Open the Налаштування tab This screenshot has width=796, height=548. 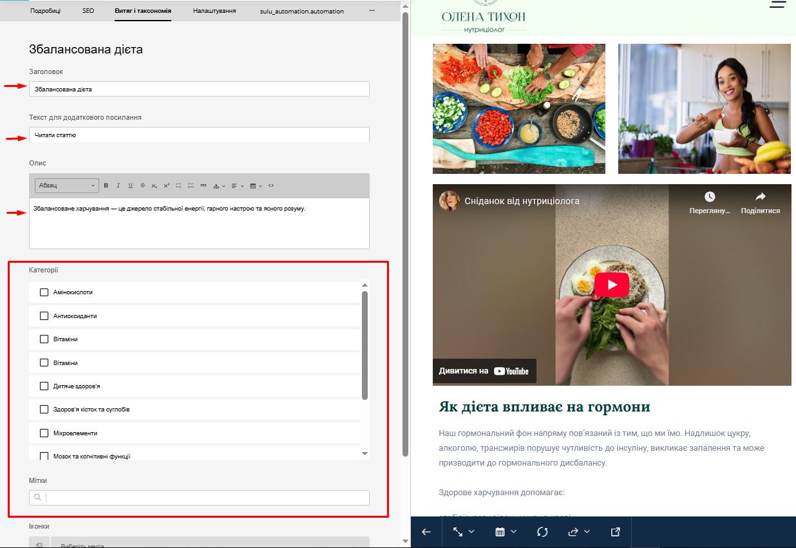pos(214,11)
